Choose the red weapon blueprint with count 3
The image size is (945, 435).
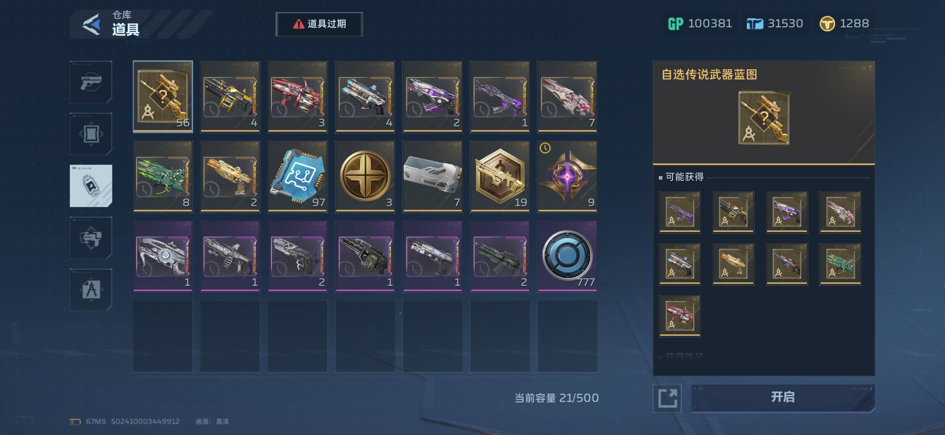point(298,97)
